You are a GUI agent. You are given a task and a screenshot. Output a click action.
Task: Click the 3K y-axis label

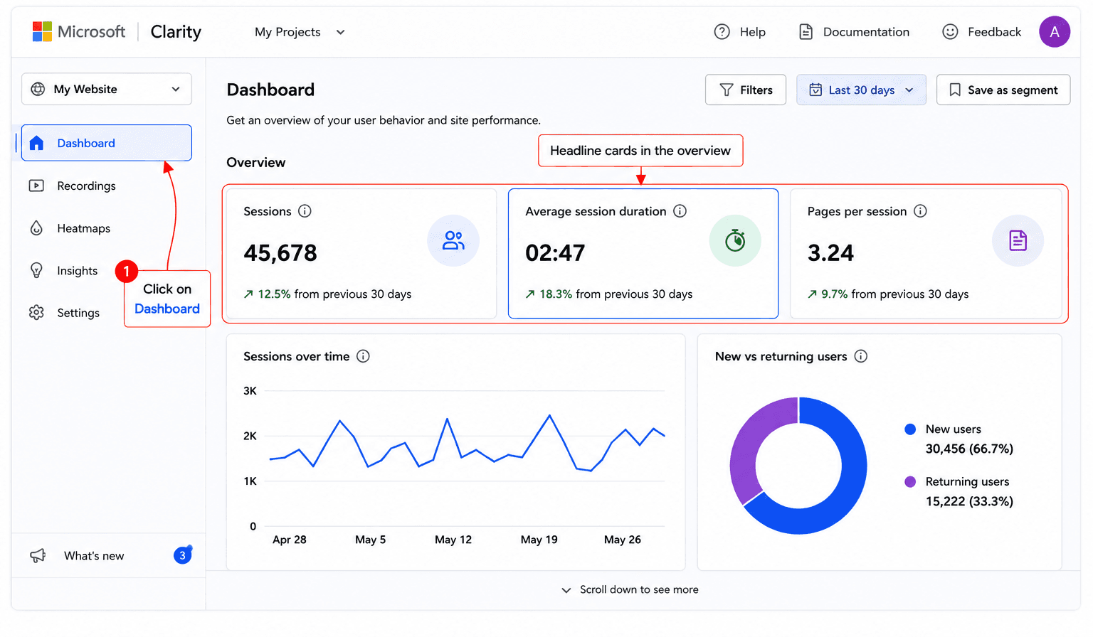250,391
